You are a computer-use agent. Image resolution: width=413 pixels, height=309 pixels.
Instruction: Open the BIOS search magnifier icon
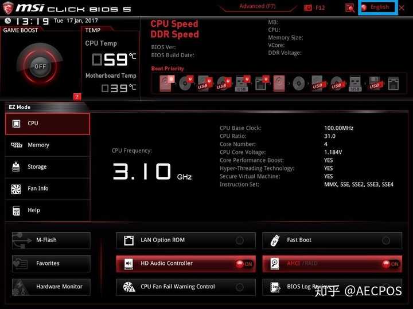(350, 8)
